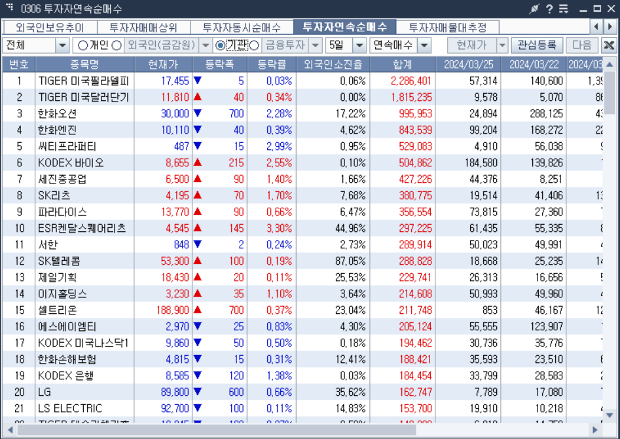Select the 투자자연속순매수 tab
The image size is (620, 439).
pyautogui.click(x=344, y=26)
